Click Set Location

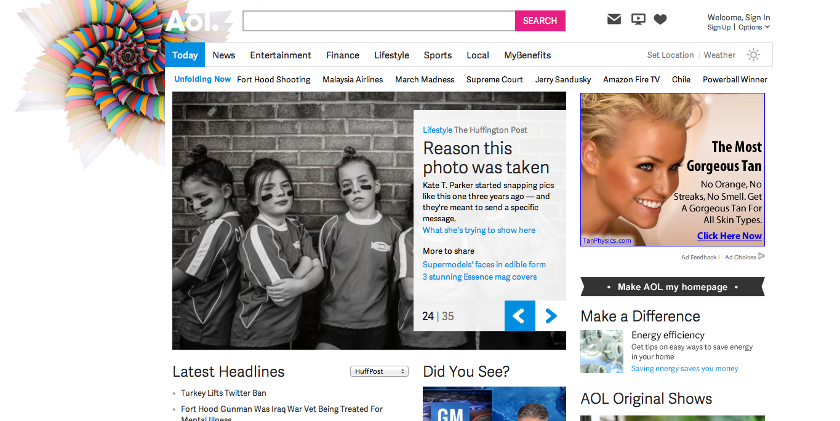670,55
